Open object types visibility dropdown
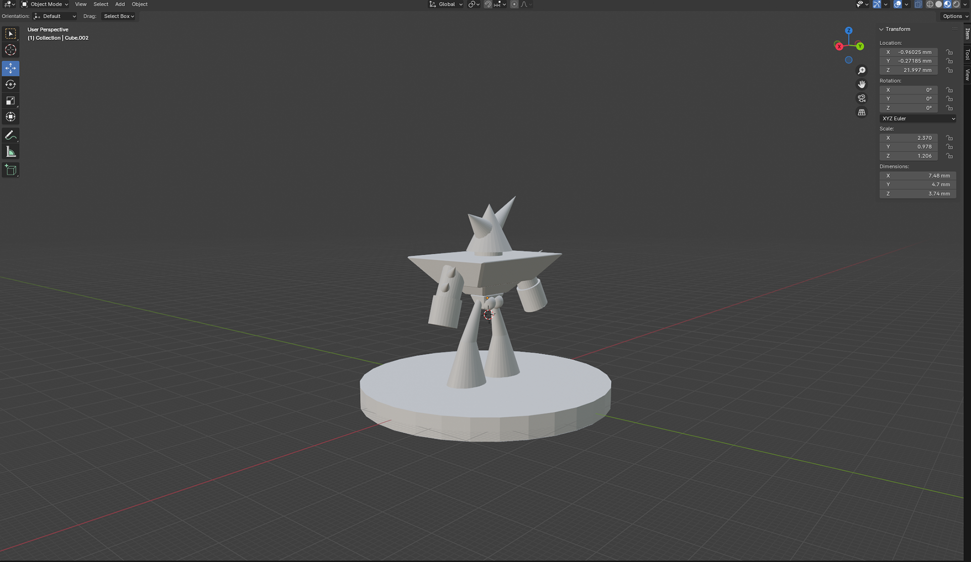The image size is (971, 562). (862, 4)
